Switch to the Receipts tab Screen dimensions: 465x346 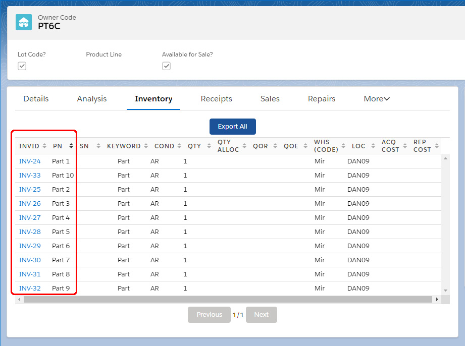[x=216, y=99]
